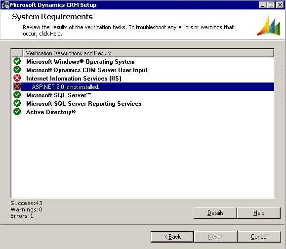286x249 pixels.
Task: Click the Errors:1 status text
Action: [22, 216]
